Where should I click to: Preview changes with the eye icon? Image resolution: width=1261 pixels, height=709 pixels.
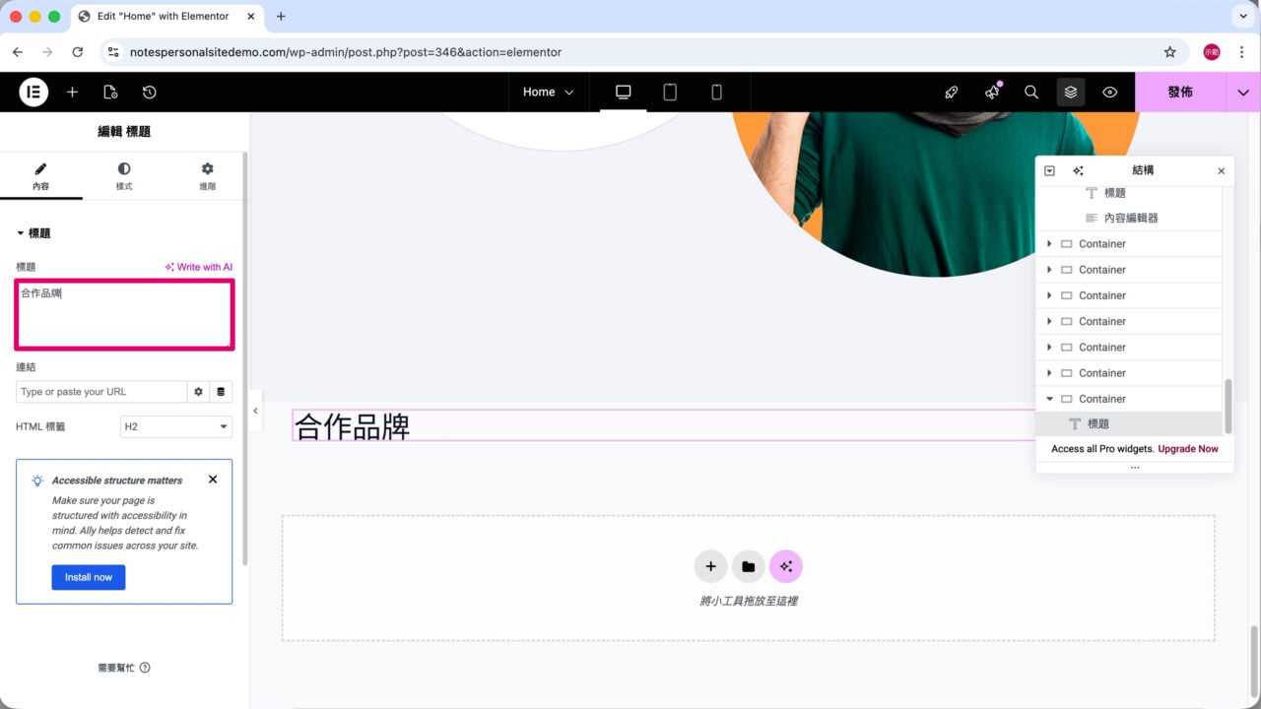(x=1110, y=92)
